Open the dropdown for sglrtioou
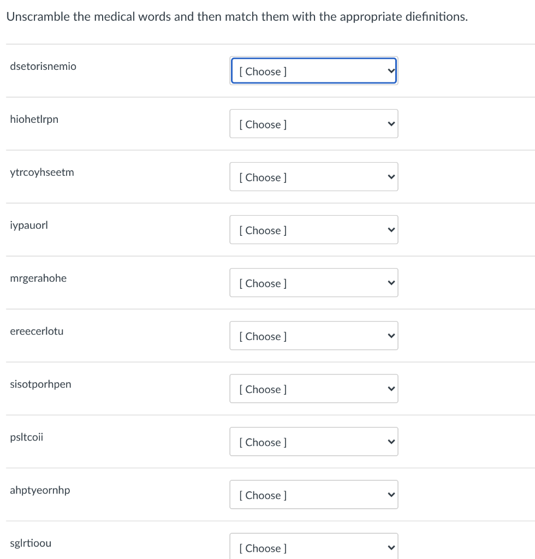Image resolution: width=535 pixels, height=559 pixels. pyautogui.click(x=314, y=546)
